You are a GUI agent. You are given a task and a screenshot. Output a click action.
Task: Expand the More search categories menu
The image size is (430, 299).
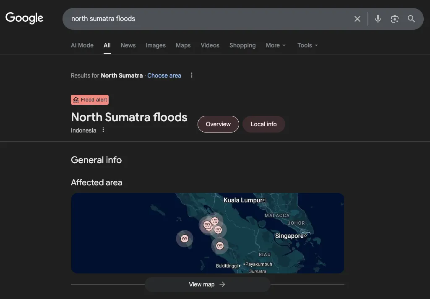275,45
